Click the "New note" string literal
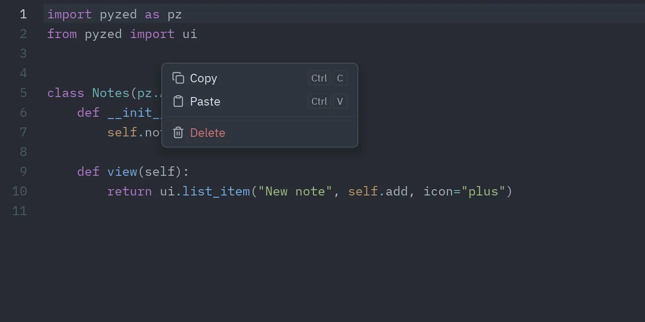 295,191
